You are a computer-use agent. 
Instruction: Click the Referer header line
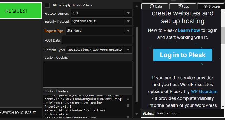[75, 110]
